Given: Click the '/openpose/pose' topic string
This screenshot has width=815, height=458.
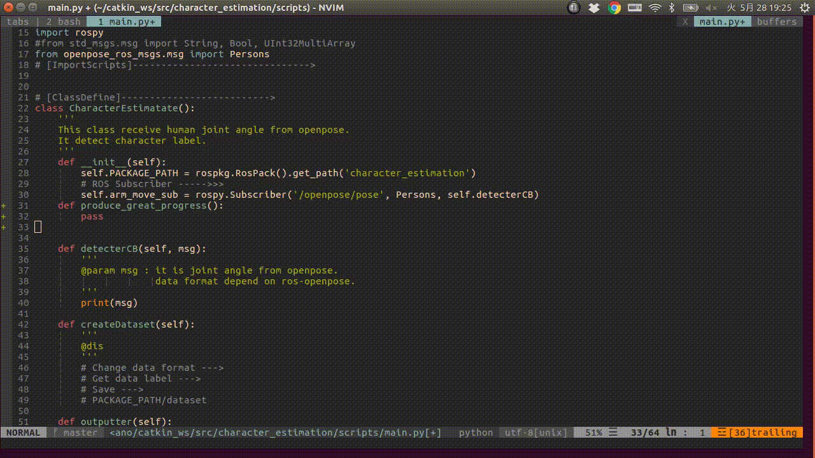Looking at the screenshot, I should [x=339, y=195].
